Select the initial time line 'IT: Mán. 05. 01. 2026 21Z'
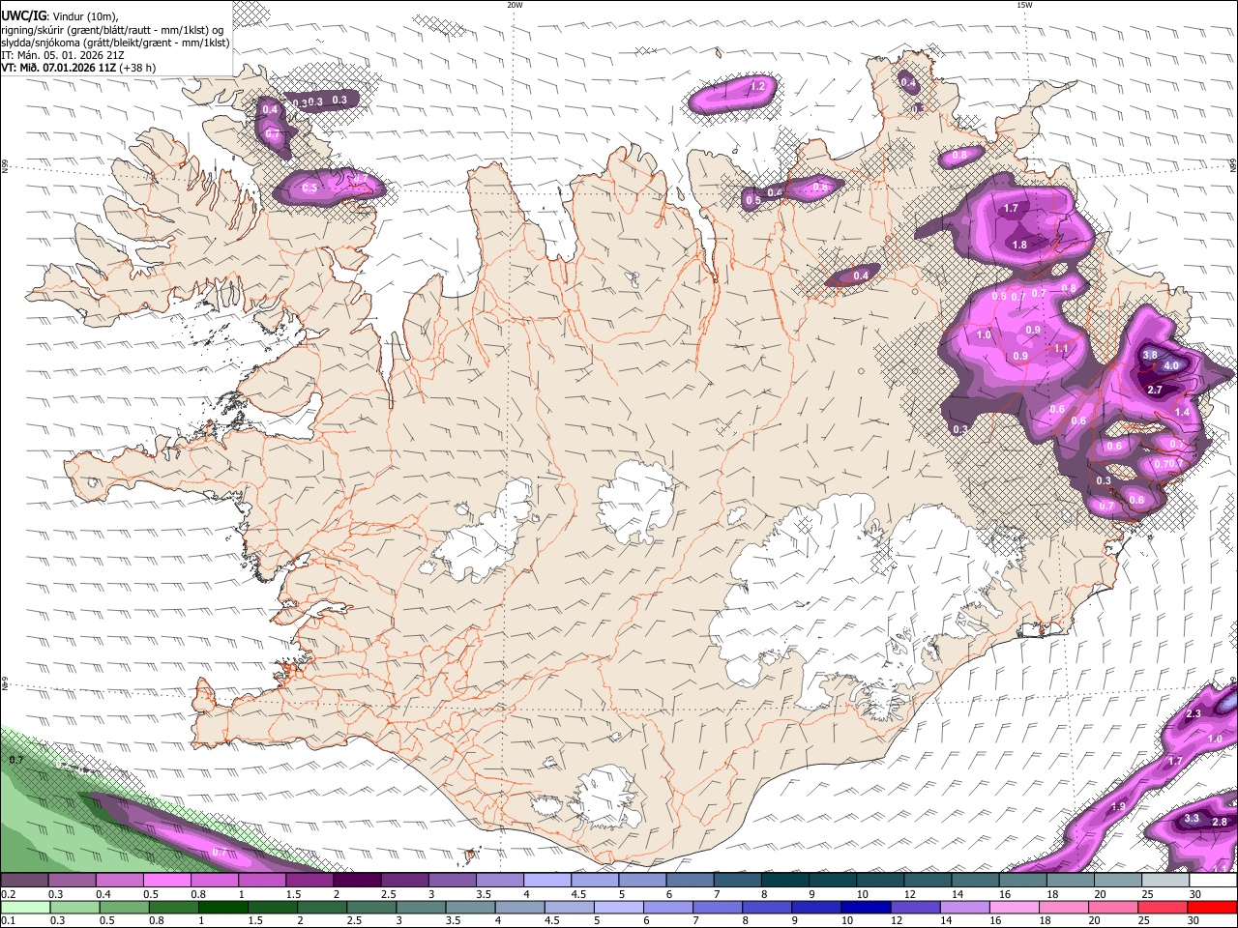 tap(63, 55)
